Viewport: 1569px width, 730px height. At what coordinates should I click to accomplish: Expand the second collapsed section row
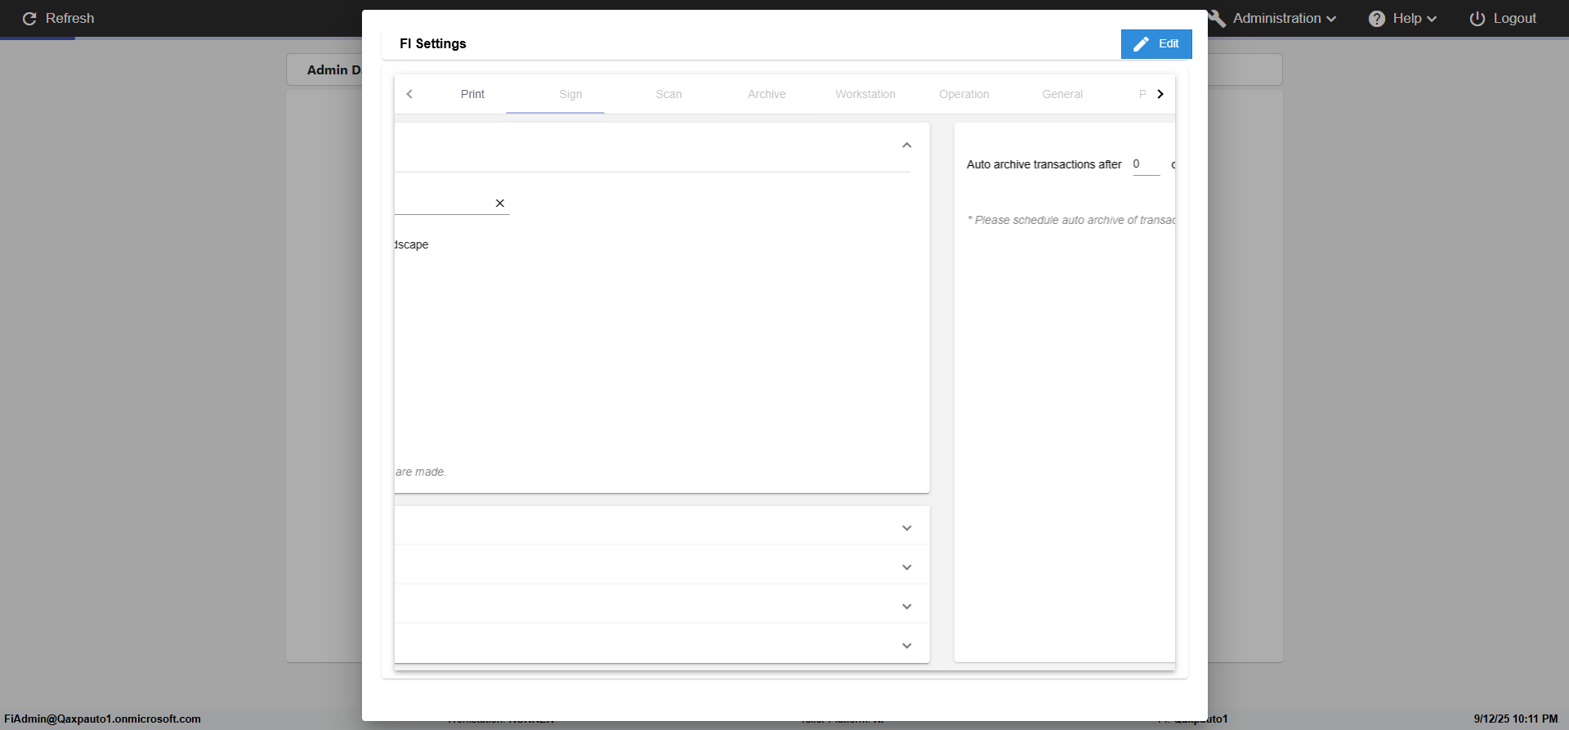[x=906, y=567]
